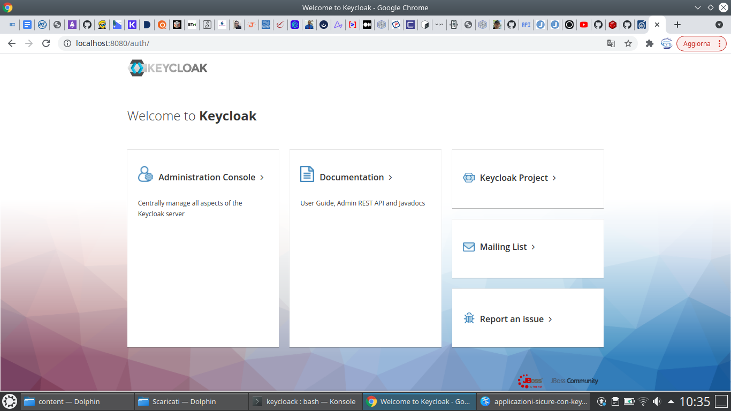The height and width of the screenshot is (411, 731).
Task: Follow the Report an issue link
Action: [512, 319]
